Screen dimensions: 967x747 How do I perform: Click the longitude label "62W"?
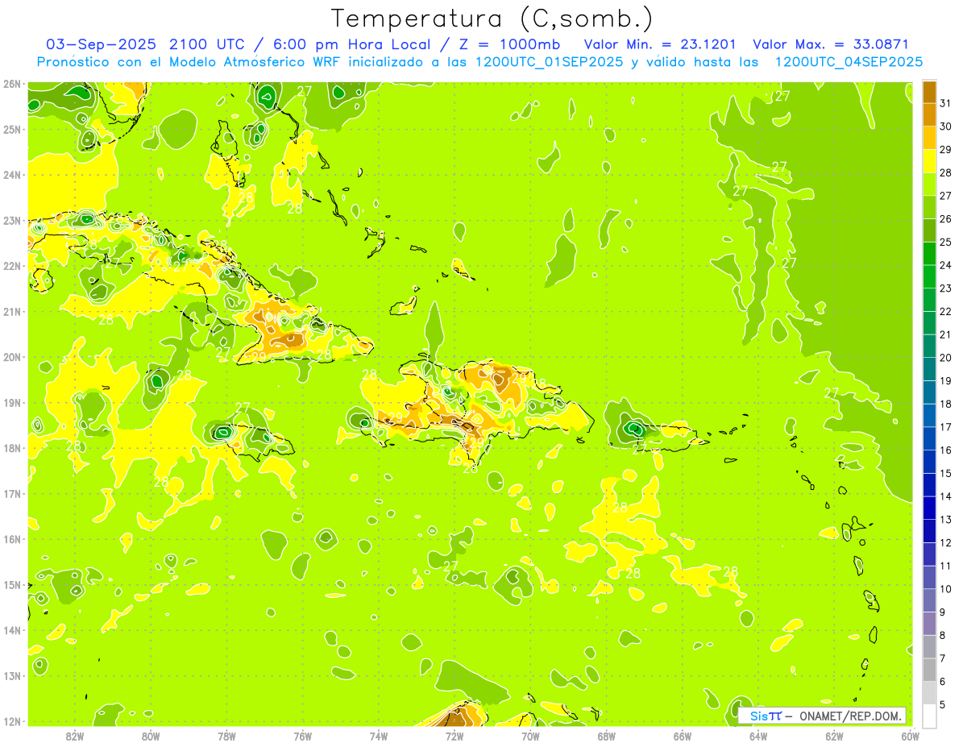click(834, 736)
